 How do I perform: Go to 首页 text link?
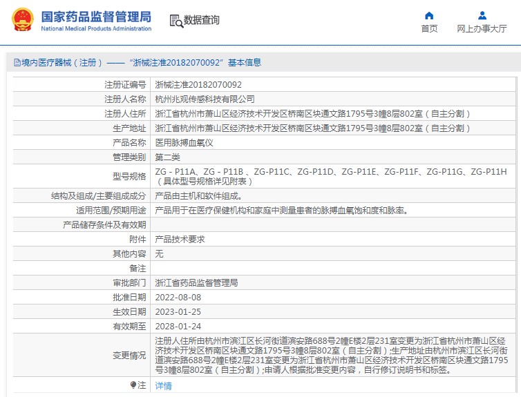pyautogui.click(x=429, y=29)
